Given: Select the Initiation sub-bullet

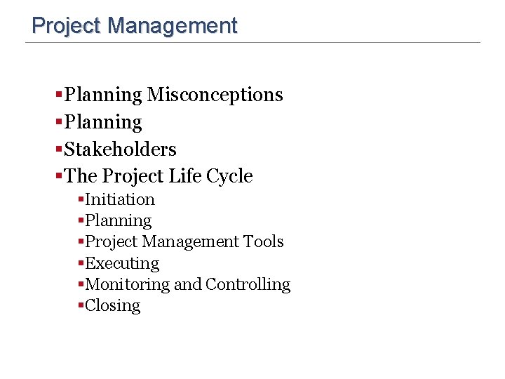Looking at the screenshot, I should (x=120, y=199).
